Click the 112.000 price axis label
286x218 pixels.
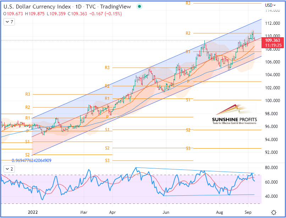[x=273, y=23]
